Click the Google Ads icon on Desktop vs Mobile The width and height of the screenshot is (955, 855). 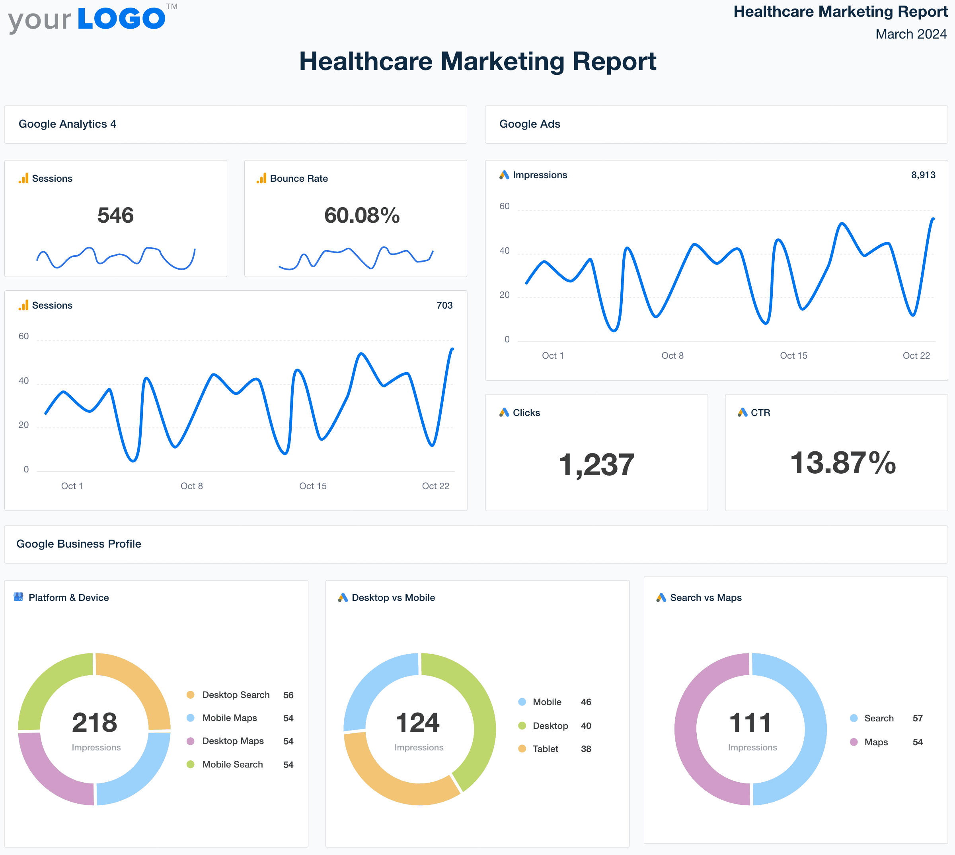342,598
